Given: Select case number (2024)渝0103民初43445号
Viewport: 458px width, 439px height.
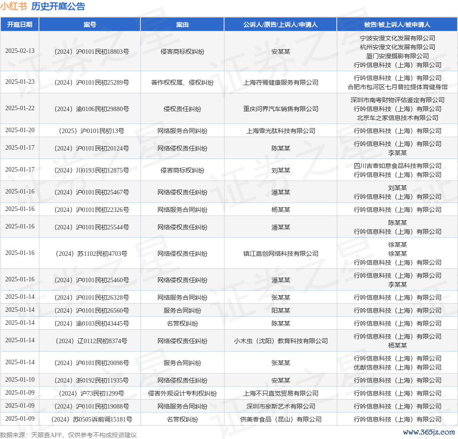Looking at the screenshot, I should pyautogui.click(x=91, y=323).
